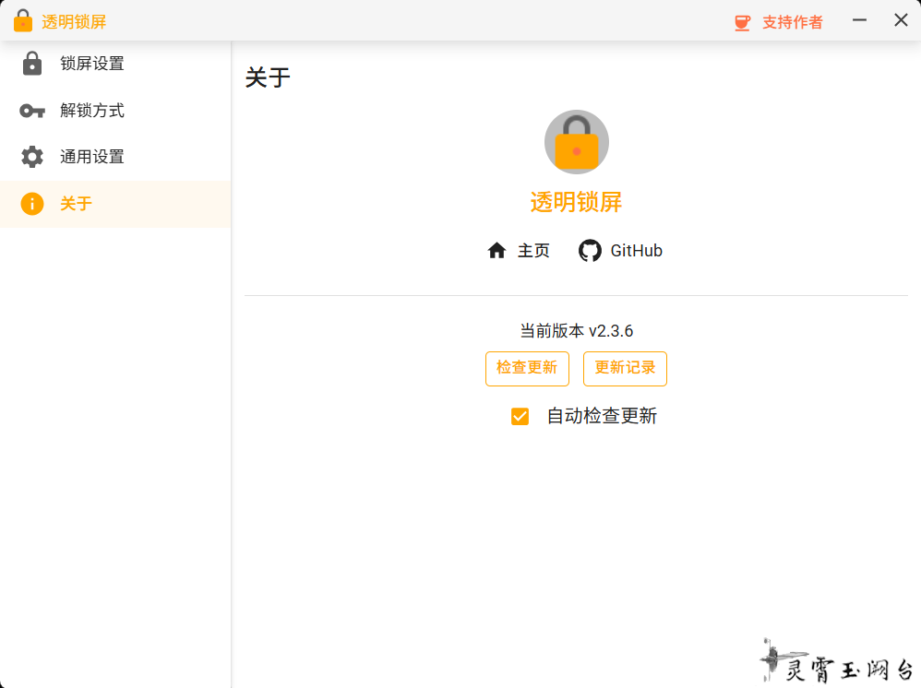Click the gear icon for 通用设置
Viewport: 921px width, 688px height.
(32, 157)
